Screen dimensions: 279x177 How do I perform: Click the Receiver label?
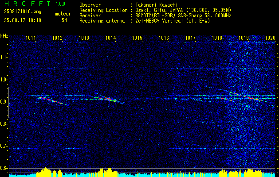click(x=90, y=15)
